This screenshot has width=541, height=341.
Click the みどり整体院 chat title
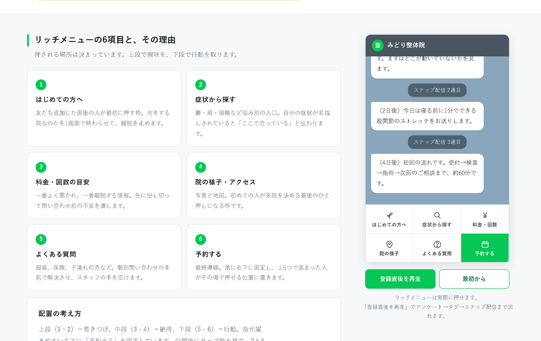[406, 45]
